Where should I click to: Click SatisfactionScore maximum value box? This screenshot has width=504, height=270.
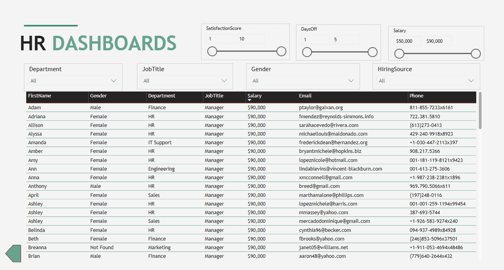coord(251,39)
